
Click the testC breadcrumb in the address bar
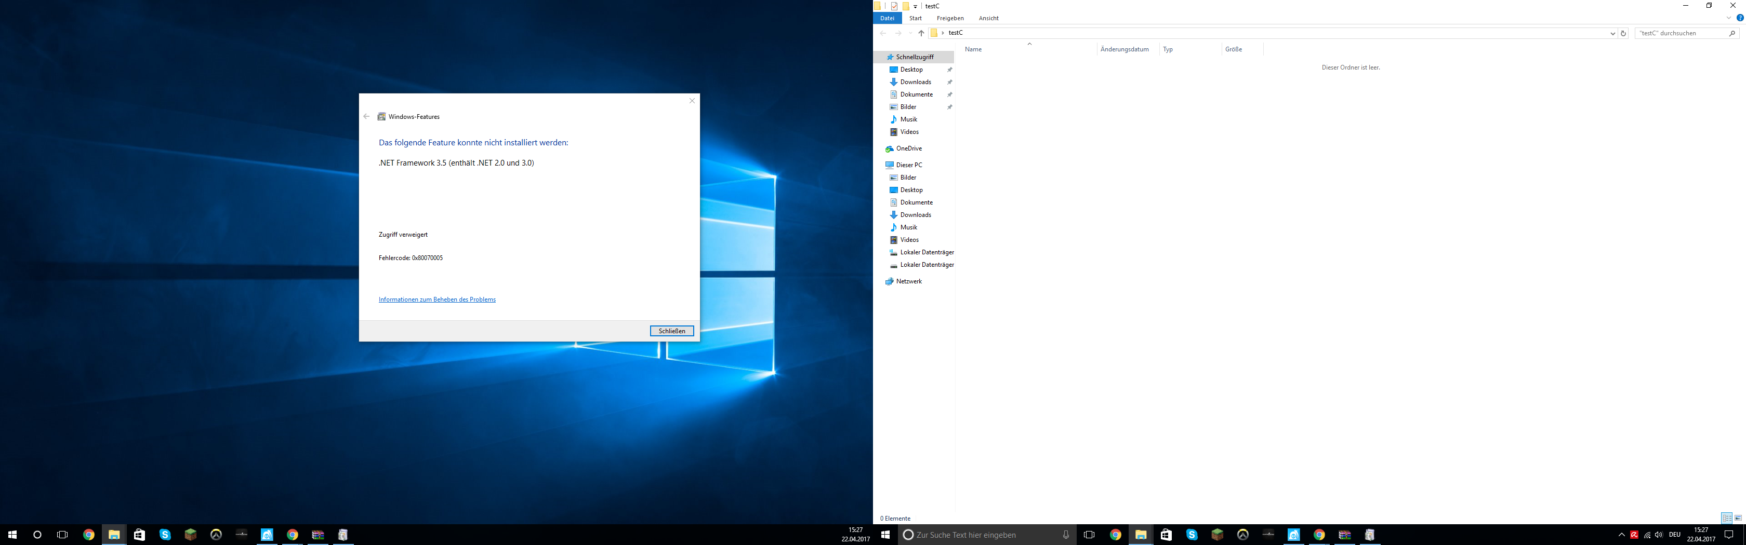pos(956,33)
